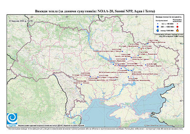Screen dimensions: 190x134
Task: Select the blue marker labeled 17,1 МВт
Action: (x=148, y=44)
